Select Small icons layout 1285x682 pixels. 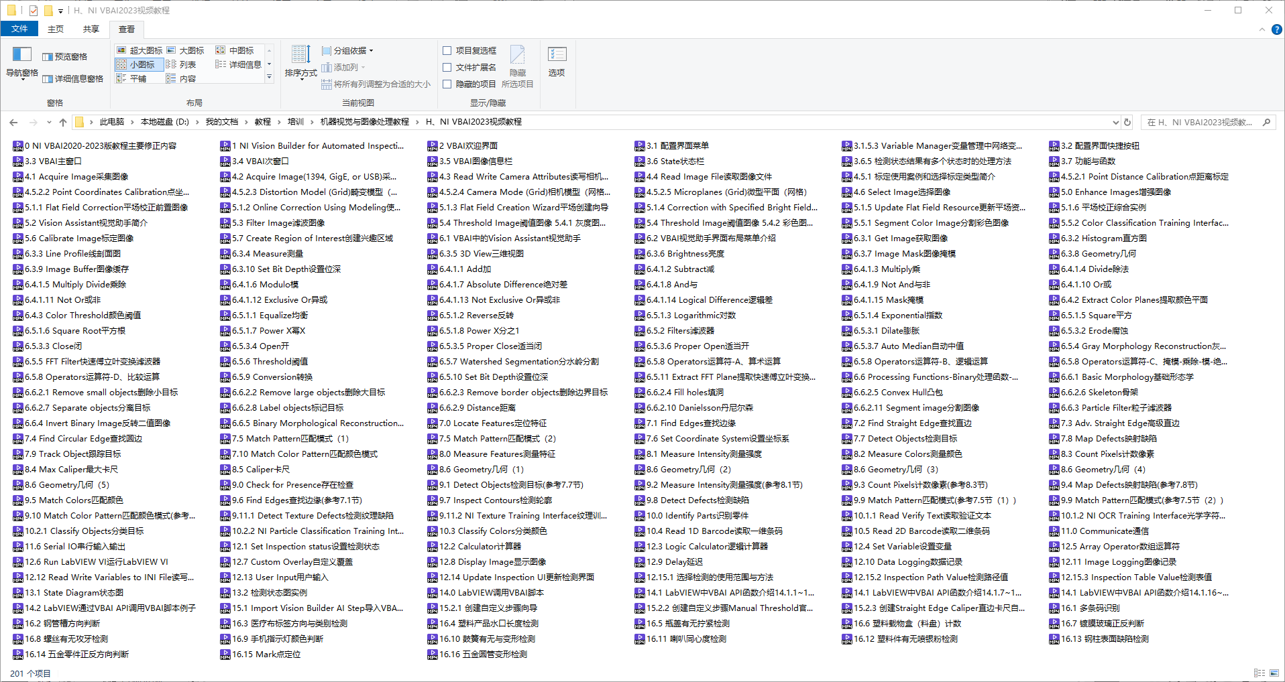(x=139, y=64)
